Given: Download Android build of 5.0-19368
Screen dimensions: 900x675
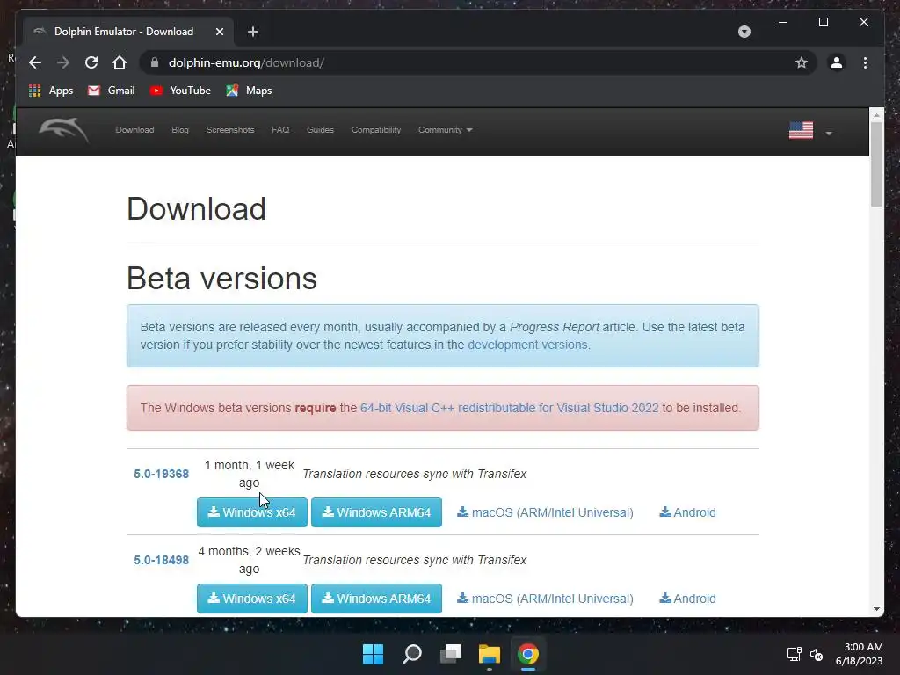Looking at the screenshot, I should 687,512.
